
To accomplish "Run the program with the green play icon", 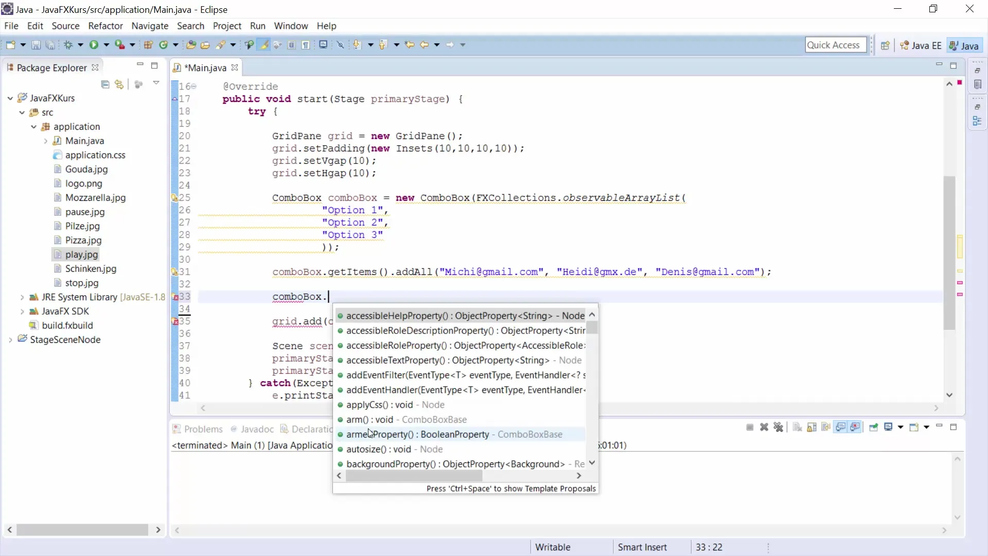I will [x=94, y=45].
